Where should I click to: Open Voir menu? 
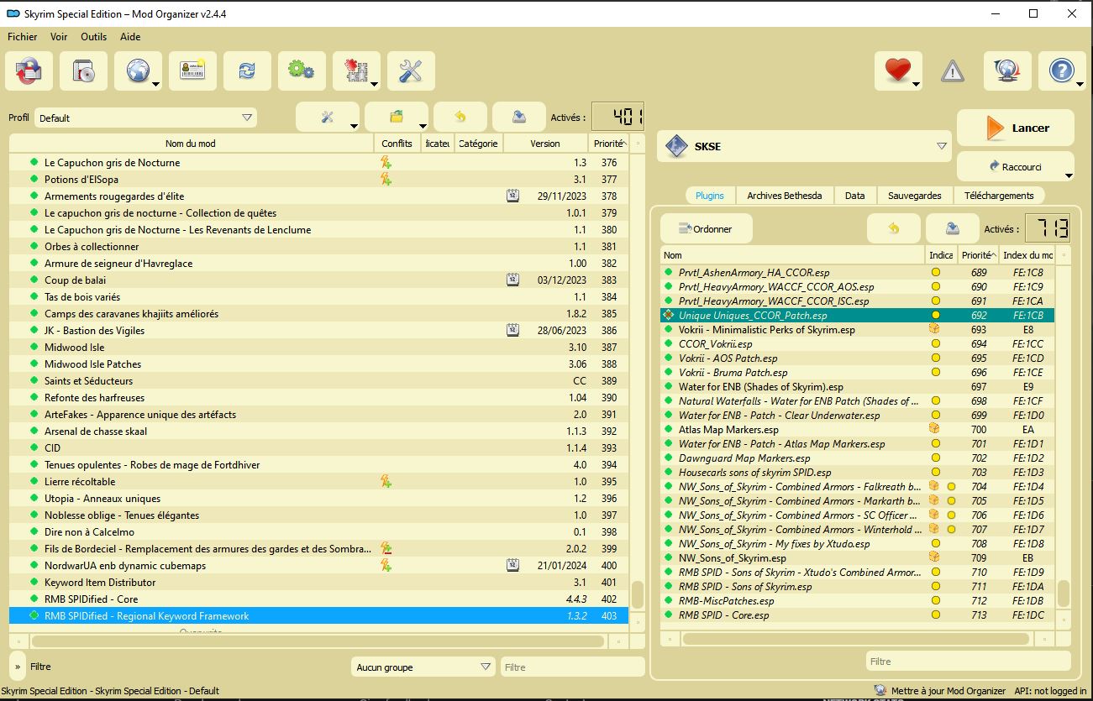pos(59,37)
